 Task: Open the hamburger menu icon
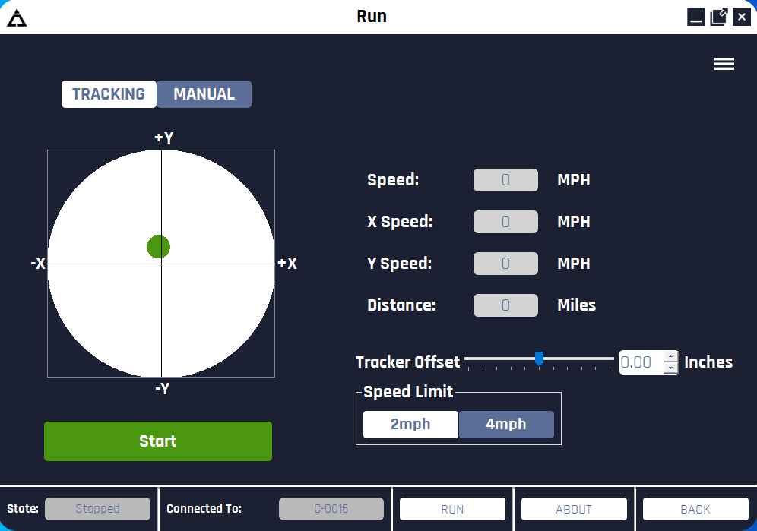tap(724, 64)
